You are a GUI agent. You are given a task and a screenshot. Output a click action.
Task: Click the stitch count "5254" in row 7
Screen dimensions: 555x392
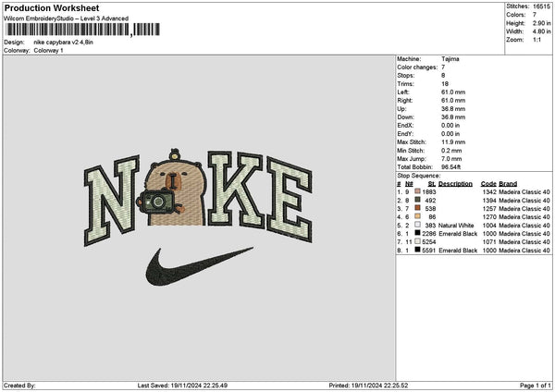click(x=429, y=241)
